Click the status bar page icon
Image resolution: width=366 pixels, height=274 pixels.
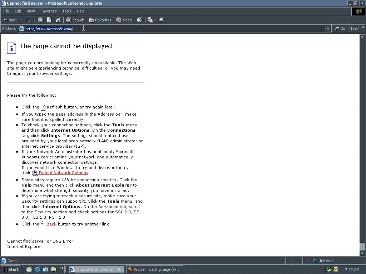3,261
